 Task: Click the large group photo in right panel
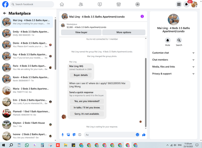(173, 19)
